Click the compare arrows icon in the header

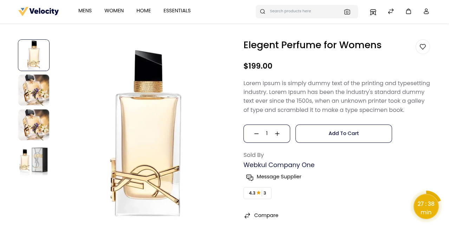[390, 12]
